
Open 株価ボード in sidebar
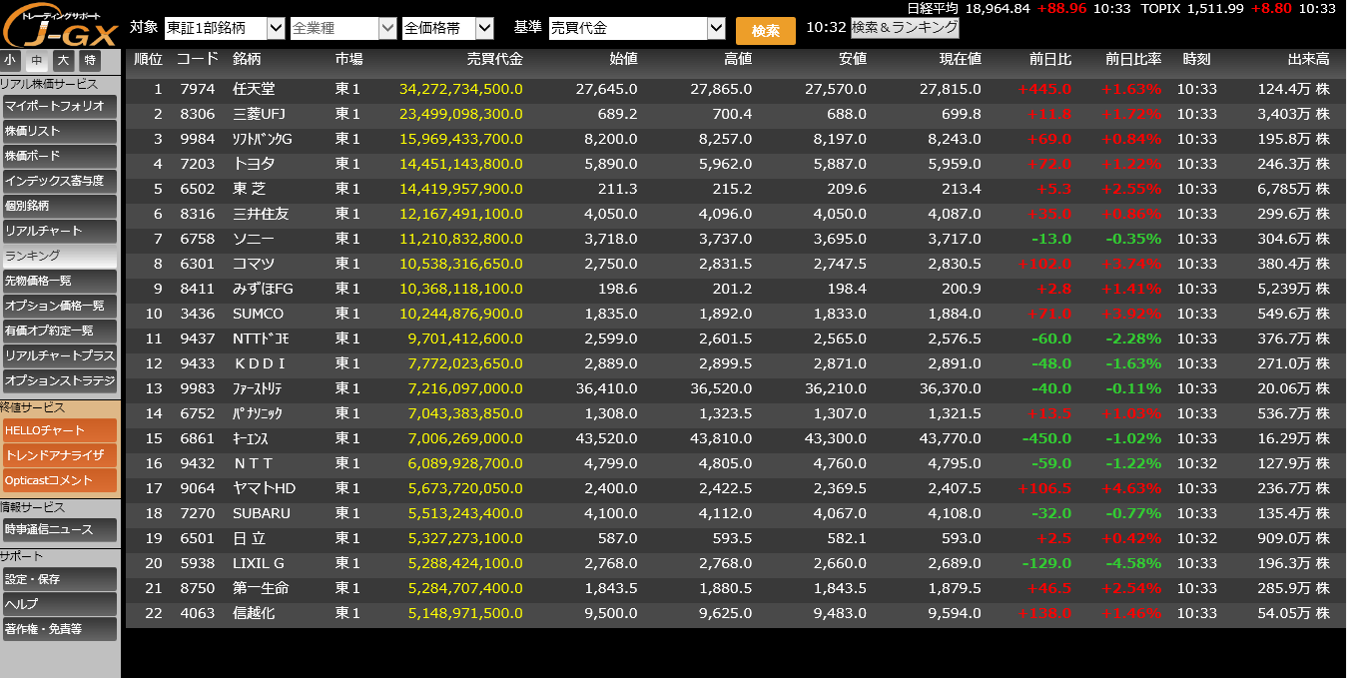59,156
